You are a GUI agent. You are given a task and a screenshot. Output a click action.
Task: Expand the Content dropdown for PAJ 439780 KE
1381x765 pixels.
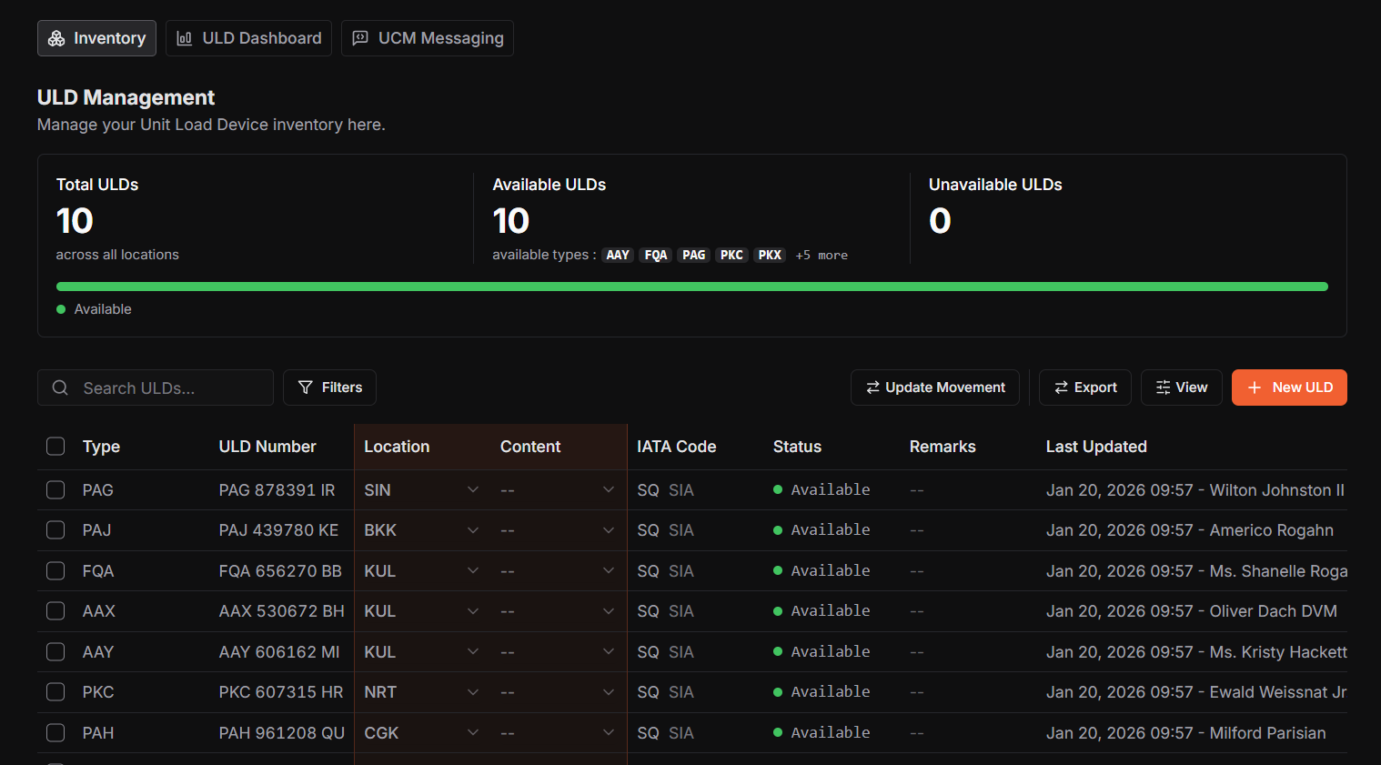[x=609, y=529]
